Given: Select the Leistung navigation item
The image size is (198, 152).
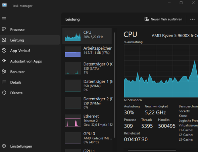Looking at the screenshot, I should (x=30, y=40).
